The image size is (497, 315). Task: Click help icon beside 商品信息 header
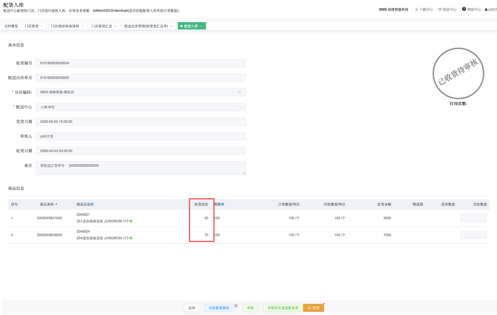coord(92,204)
